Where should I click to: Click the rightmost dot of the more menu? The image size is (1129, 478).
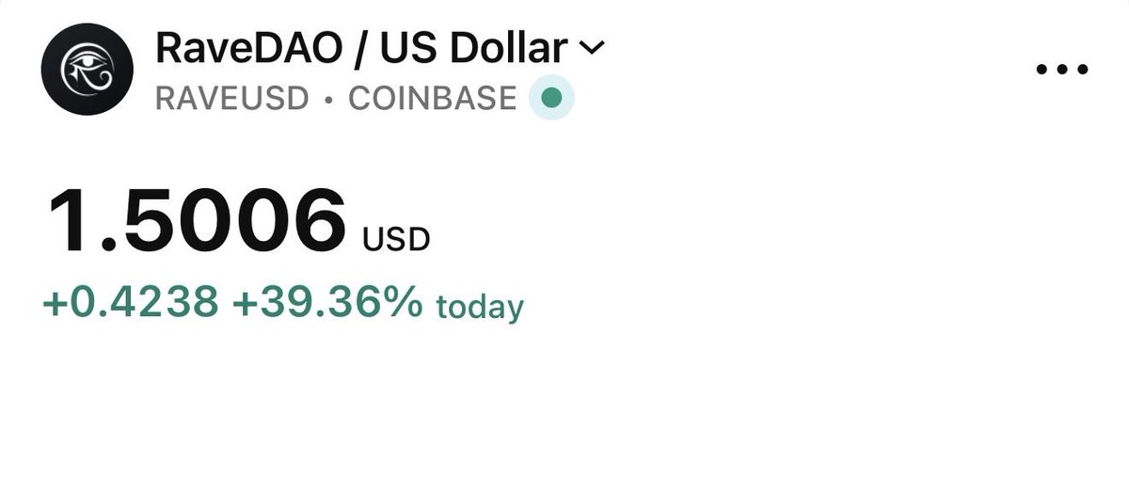click(x=1083, y=70)
